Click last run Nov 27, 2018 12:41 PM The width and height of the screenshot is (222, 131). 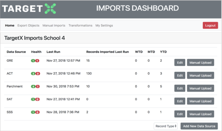pyautogui.click(x=63, y=99)
